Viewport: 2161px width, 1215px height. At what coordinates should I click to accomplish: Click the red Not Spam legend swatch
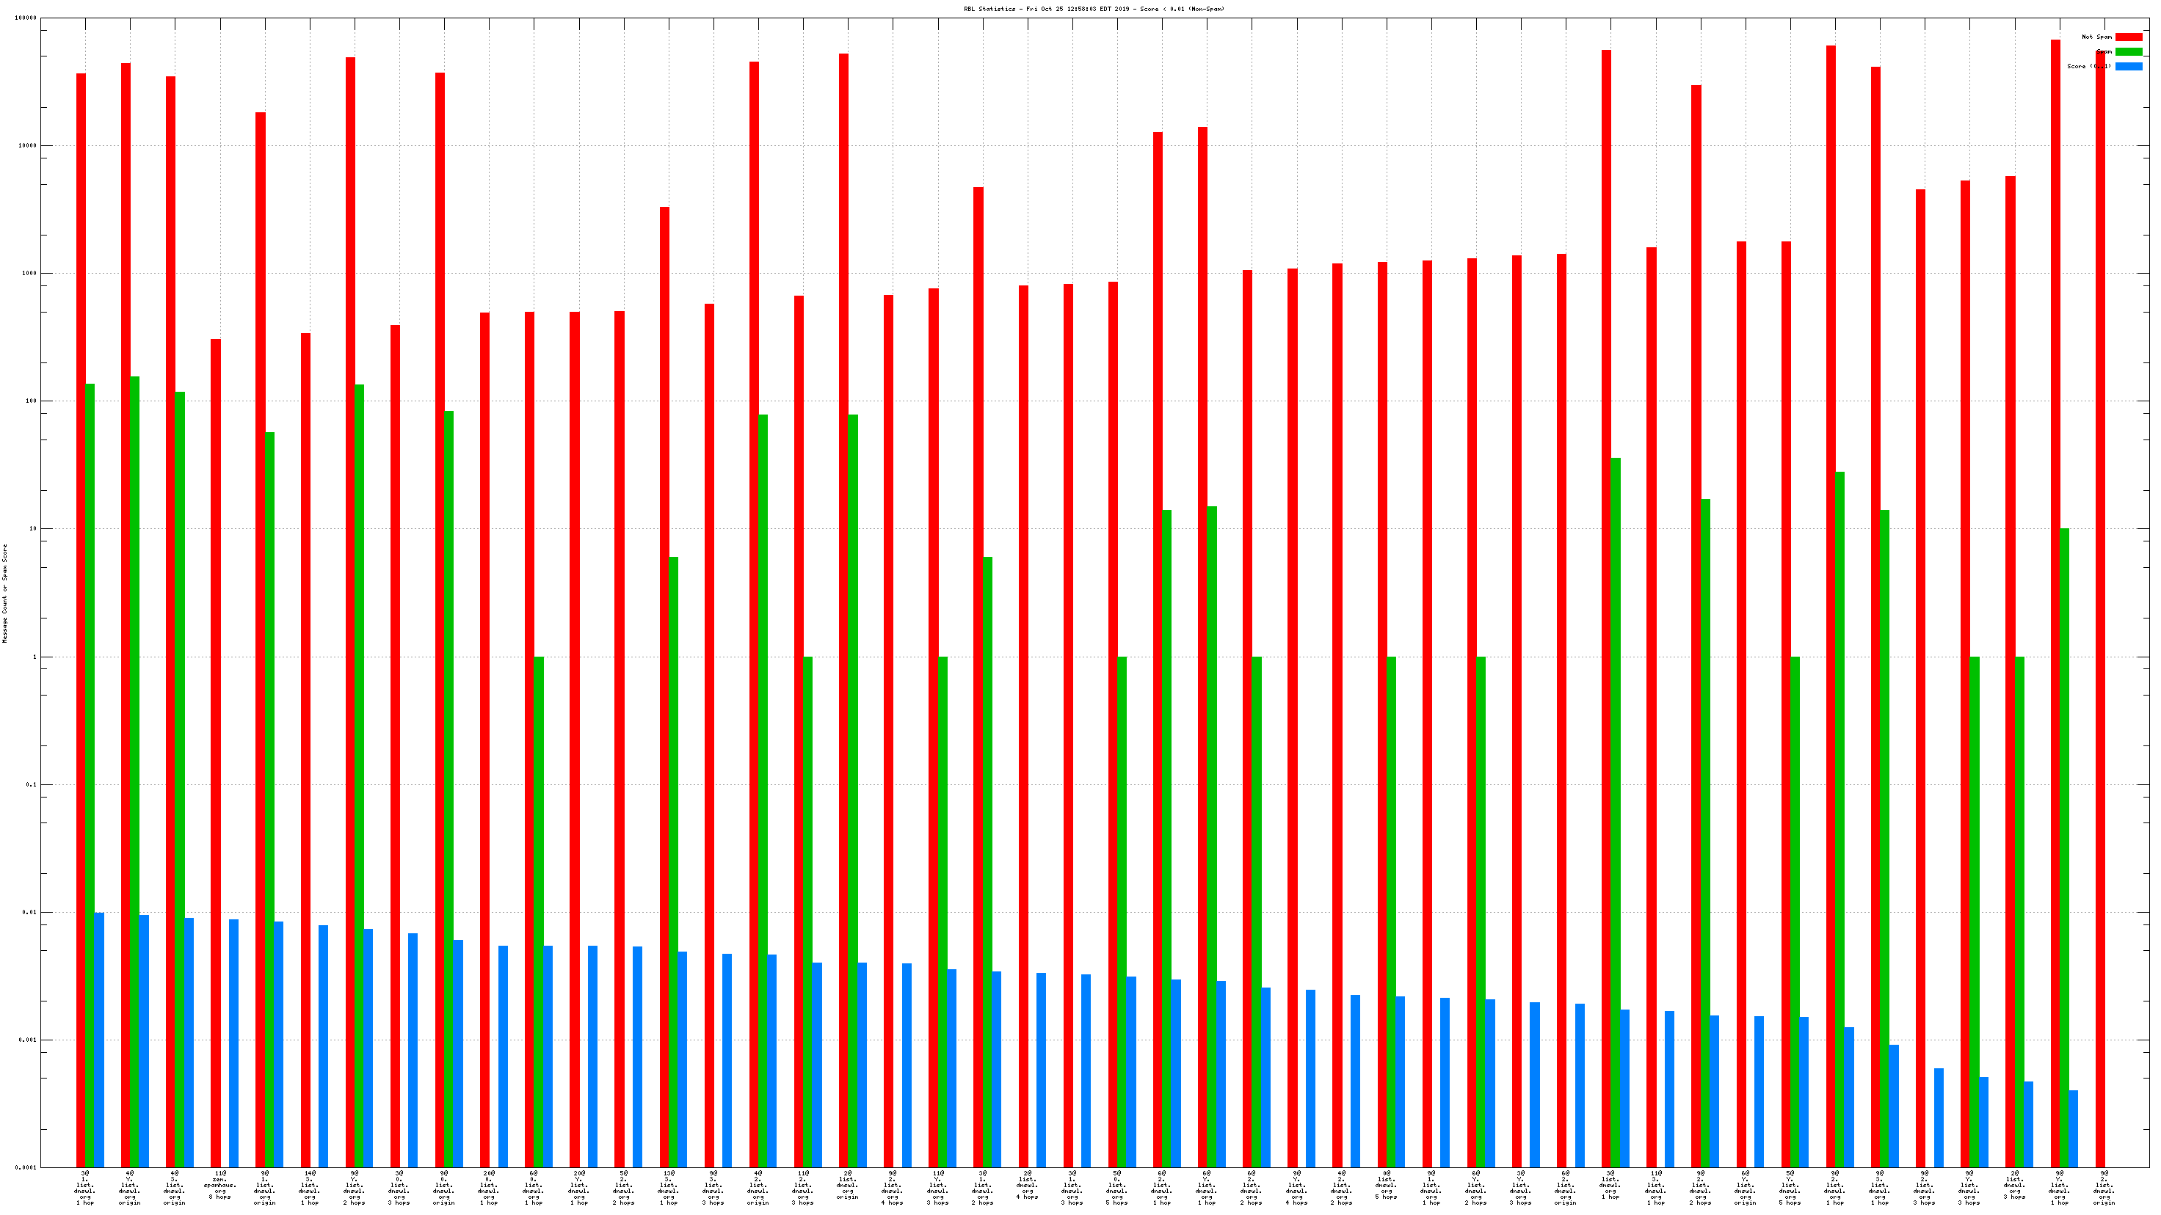pyautogui.click(x=2128, y=37)
